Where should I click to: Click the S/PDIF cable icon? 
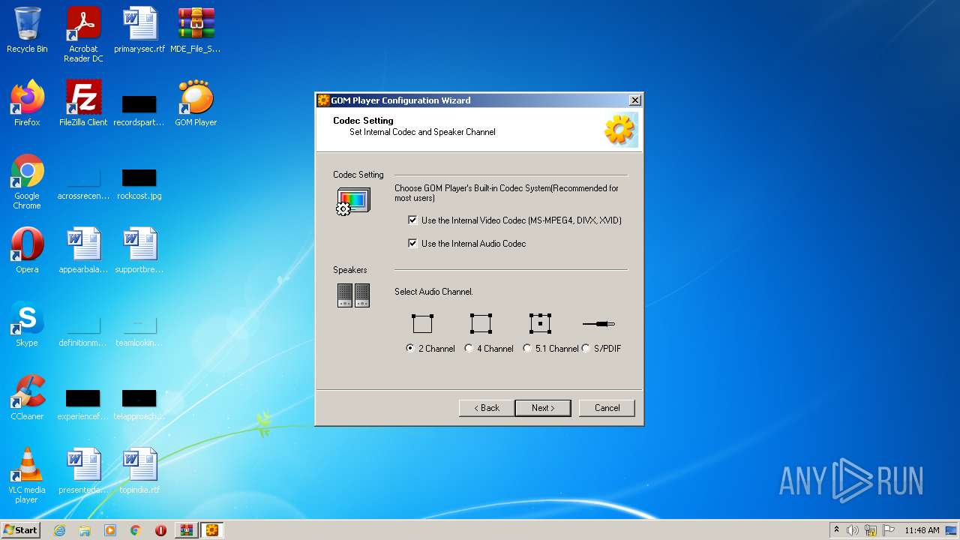coord(598,323)
